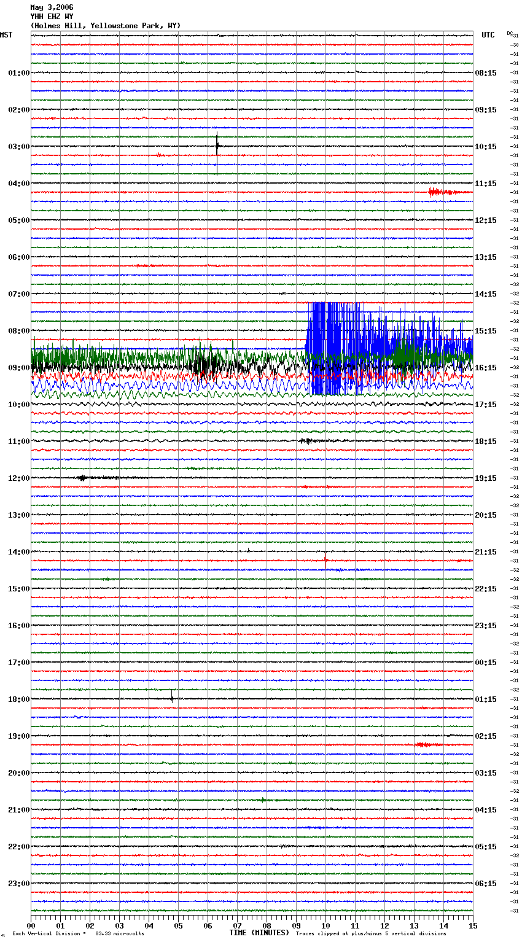Click the 07:00 MST time label

pyautogui.click(x=19, y=294)
